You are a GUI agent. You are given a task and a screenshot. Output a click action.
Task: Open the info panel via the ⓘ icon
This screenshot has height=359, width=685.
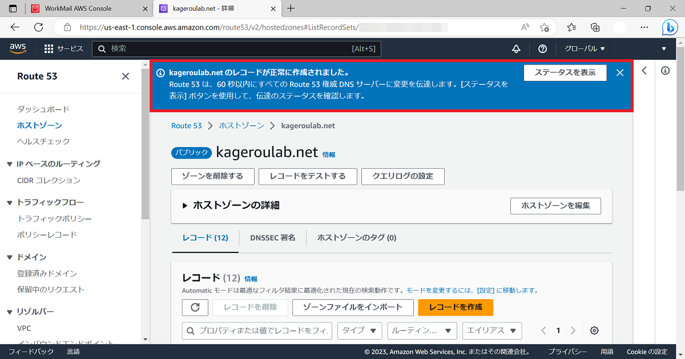[665, 71]
